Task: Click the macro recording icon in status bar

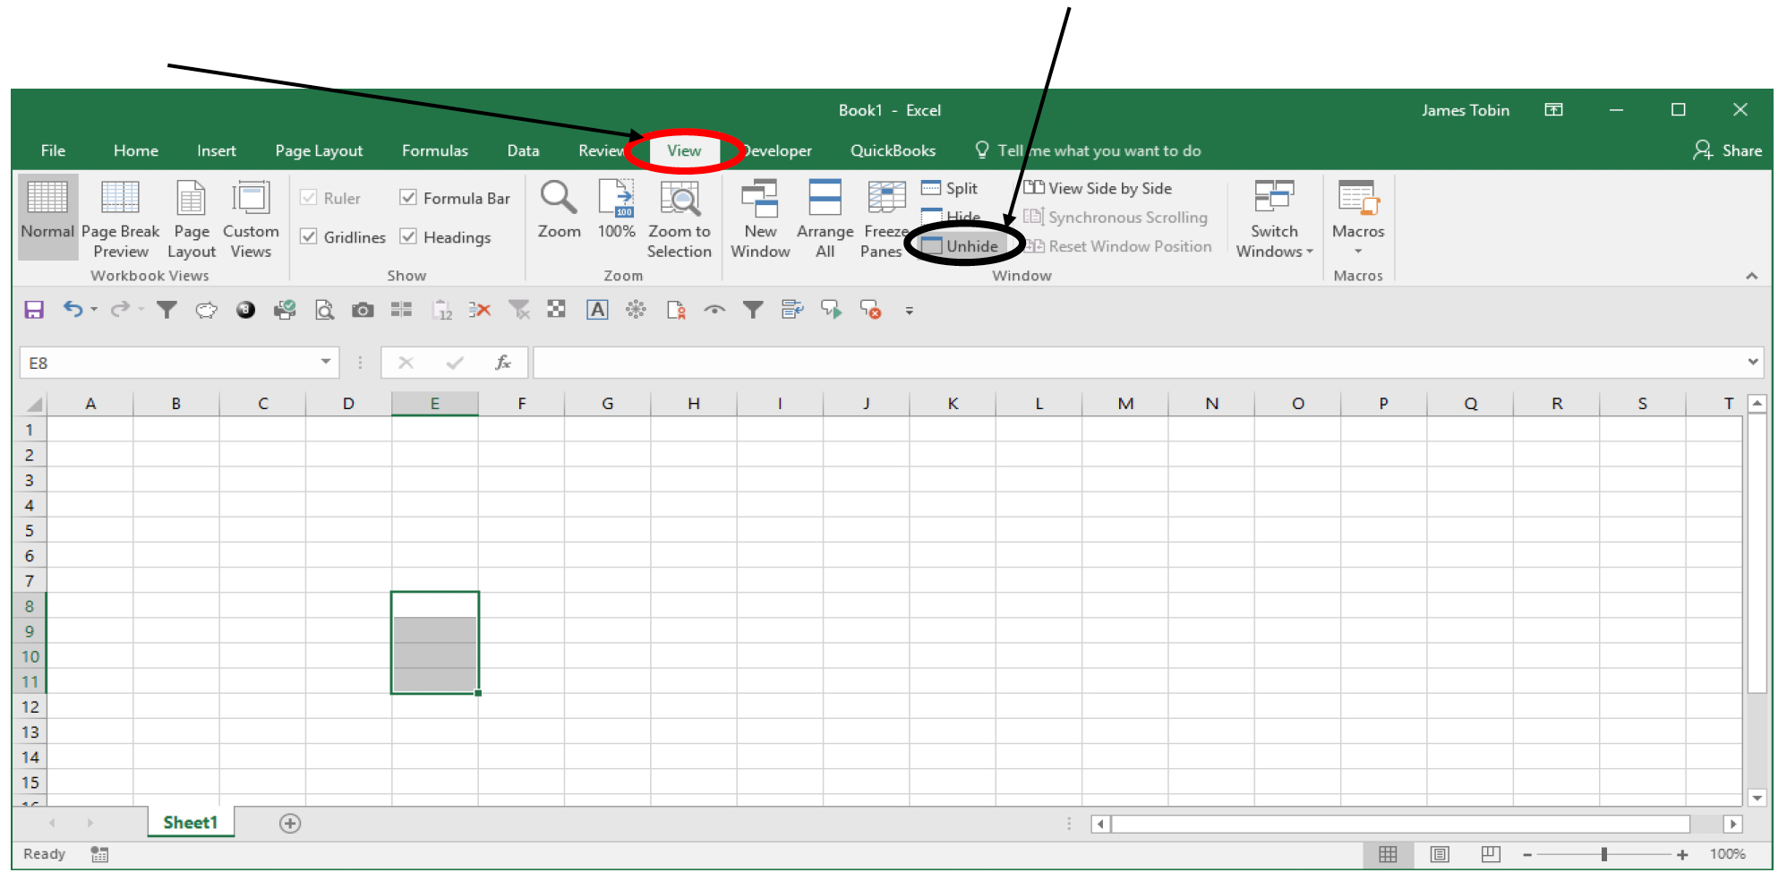Action: pos(99,854)
